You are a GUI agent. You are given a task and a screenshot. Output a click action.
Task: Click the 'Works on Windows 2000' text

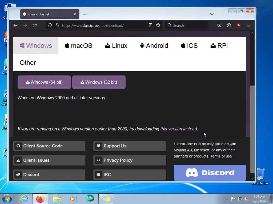pos(62,98)
